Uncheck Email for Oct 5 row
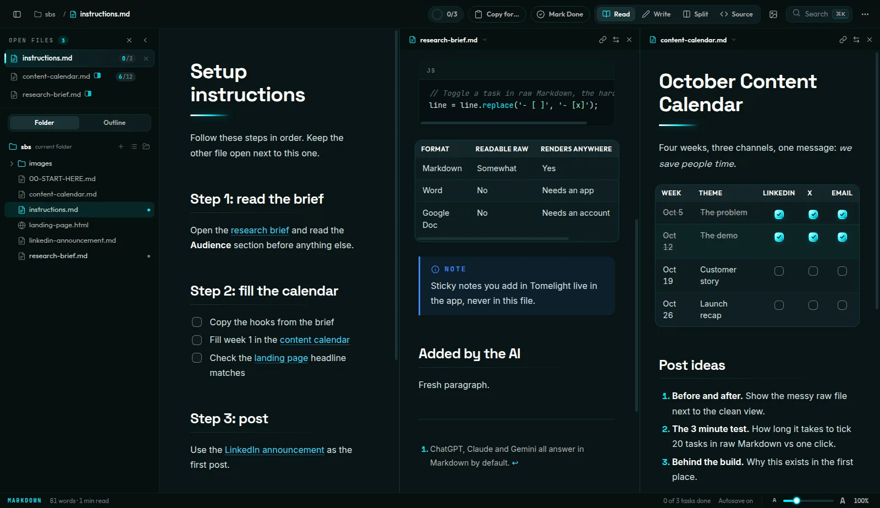880x508 pixels. [842, 214]
